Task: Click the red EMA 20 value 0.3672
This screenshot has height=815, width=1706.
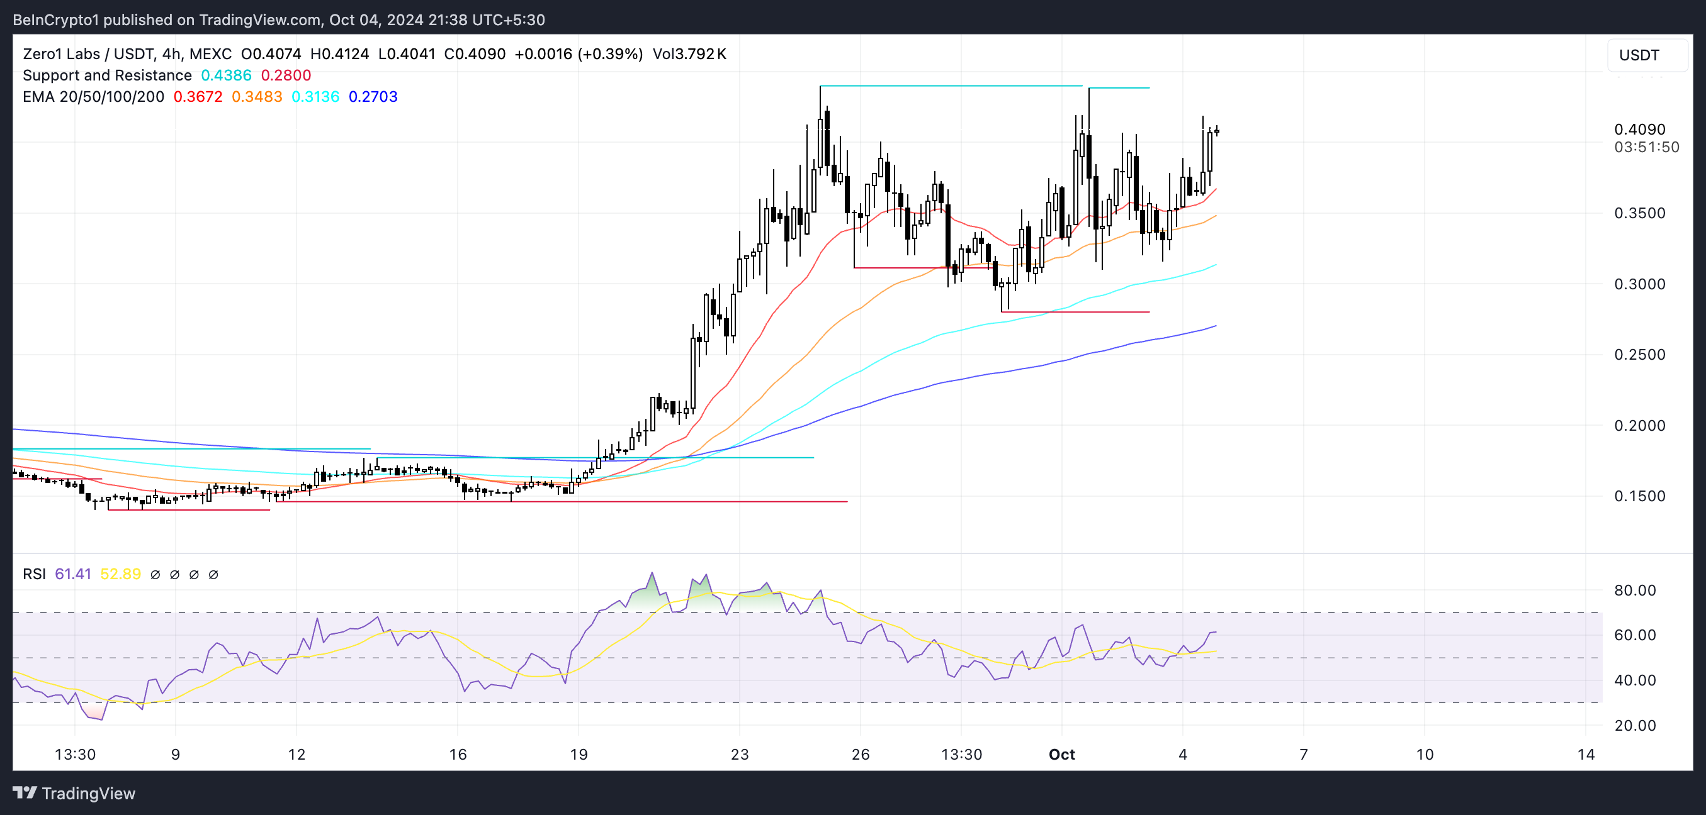Action: (198, 97)
